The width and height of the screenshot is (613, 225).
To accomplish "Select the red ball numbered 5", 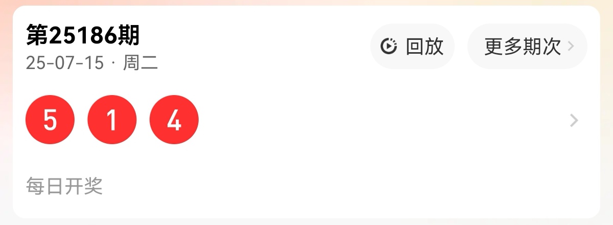I will click(50, 120).
